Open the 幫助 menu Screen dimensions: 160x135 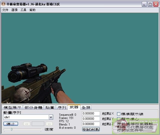32,10
